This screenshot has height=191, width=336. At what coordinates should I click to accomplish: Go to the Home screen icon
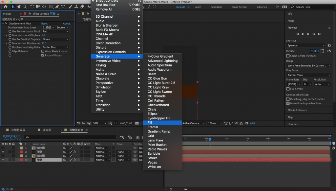tap(6, 7)
